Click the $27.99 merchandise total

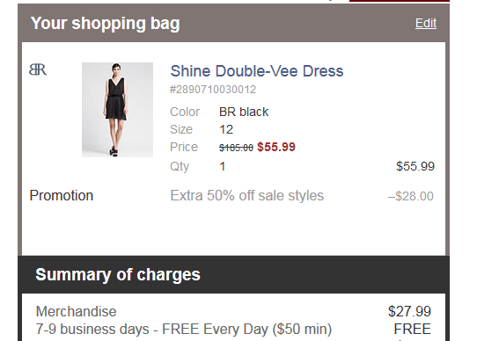point(409,311)
